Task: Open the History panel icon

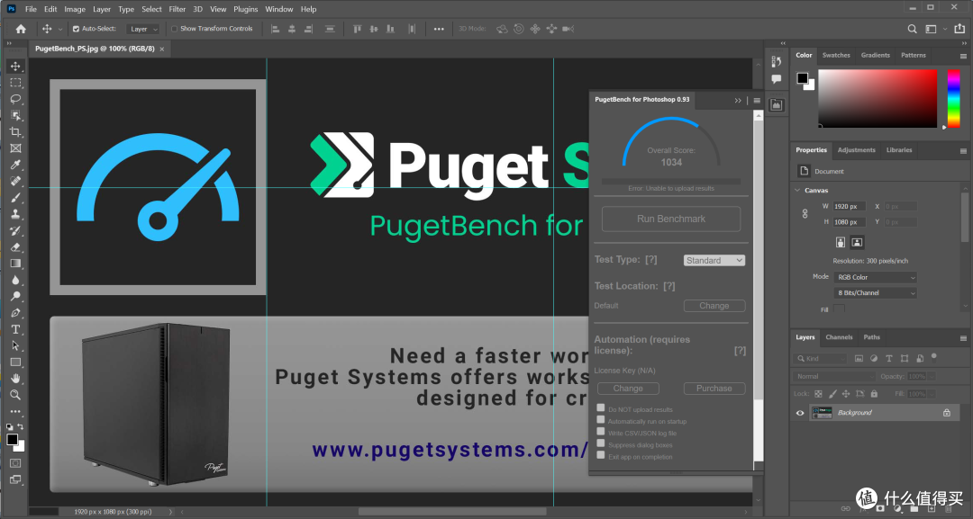Action: coord(777,61)
